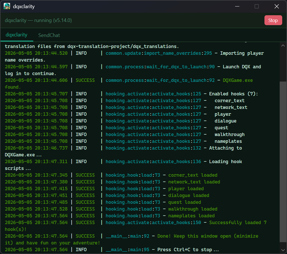
Task: Click hook name 'network_text' in enabled list
Action: click(231, 108)
